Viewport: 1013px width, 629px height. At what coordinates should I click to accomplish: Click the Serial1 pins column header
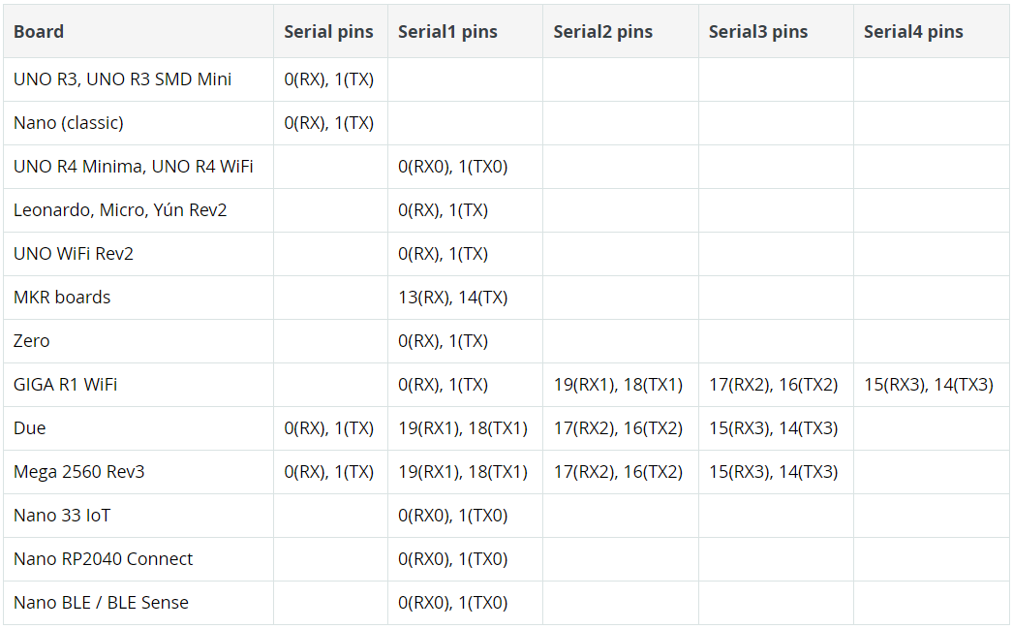(447, 31)
